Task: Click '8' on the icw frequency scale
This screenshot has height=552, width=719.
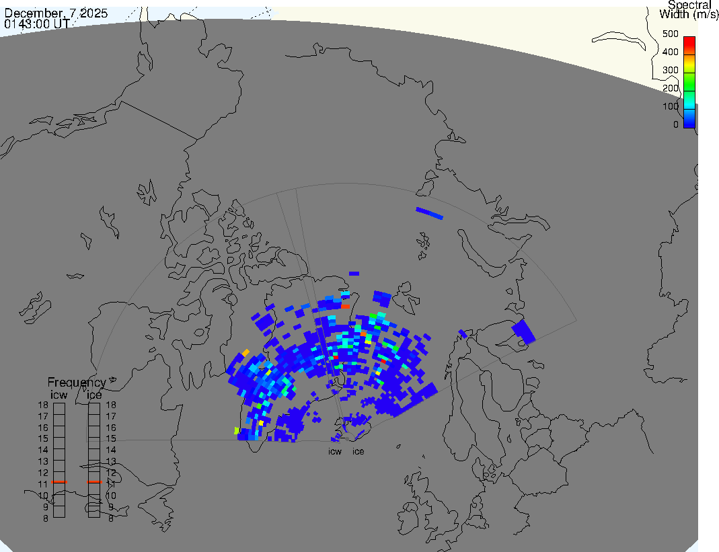Action: 45,518
